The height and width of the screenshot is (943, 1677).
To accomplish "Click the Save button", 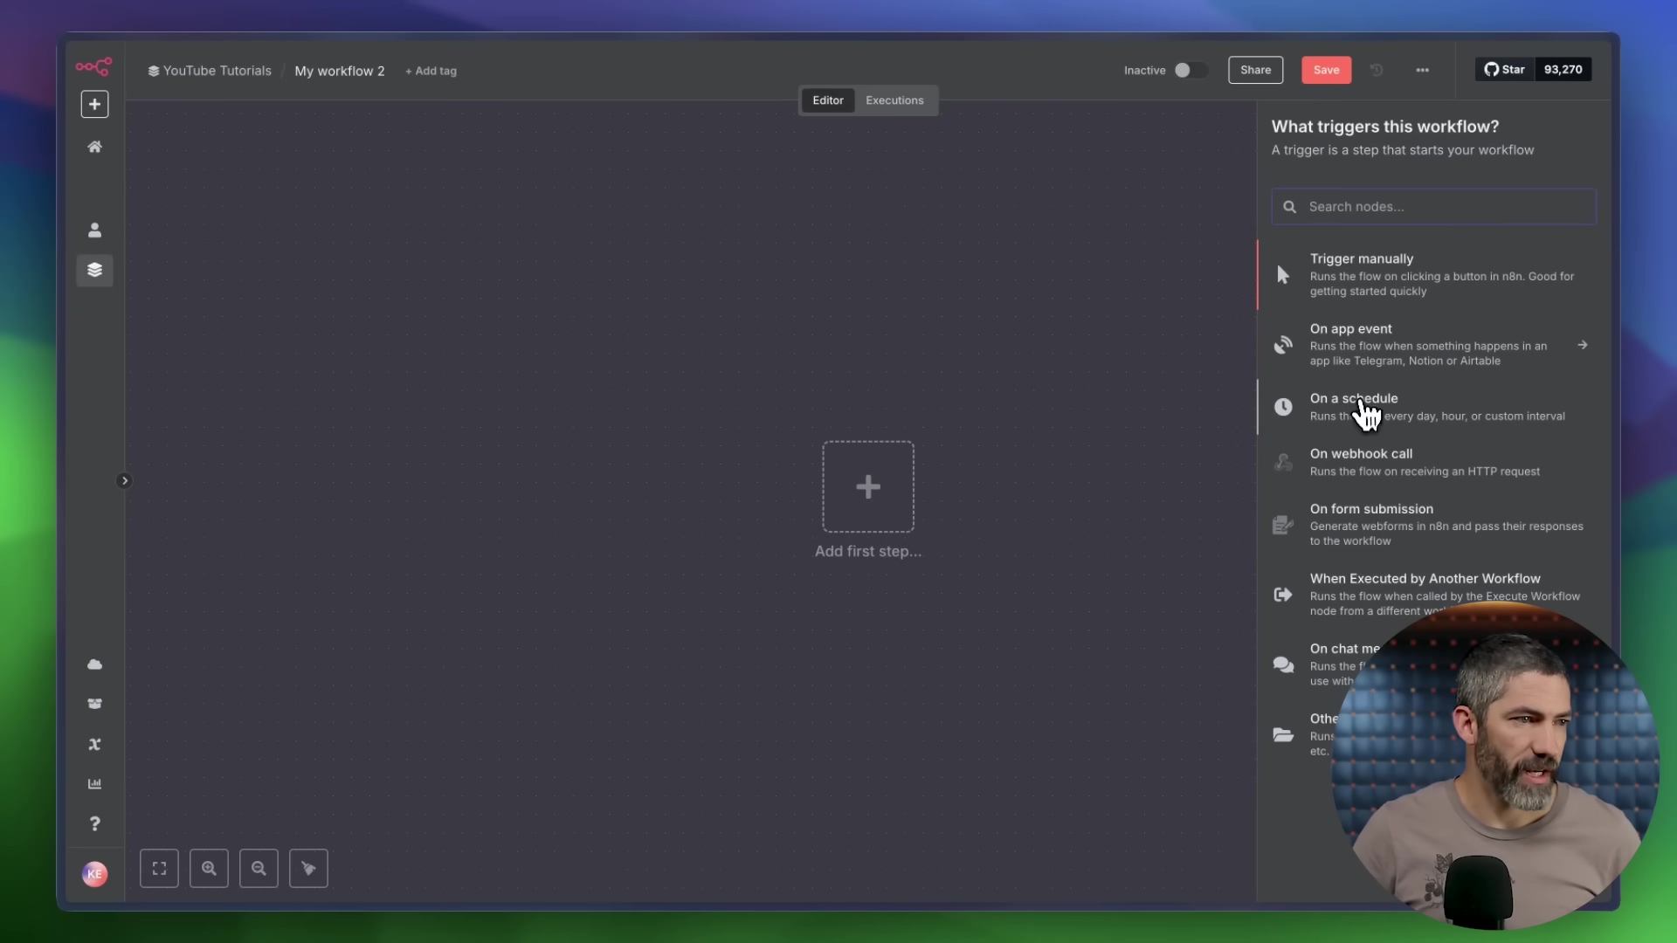I will [x=1326, y=70].
